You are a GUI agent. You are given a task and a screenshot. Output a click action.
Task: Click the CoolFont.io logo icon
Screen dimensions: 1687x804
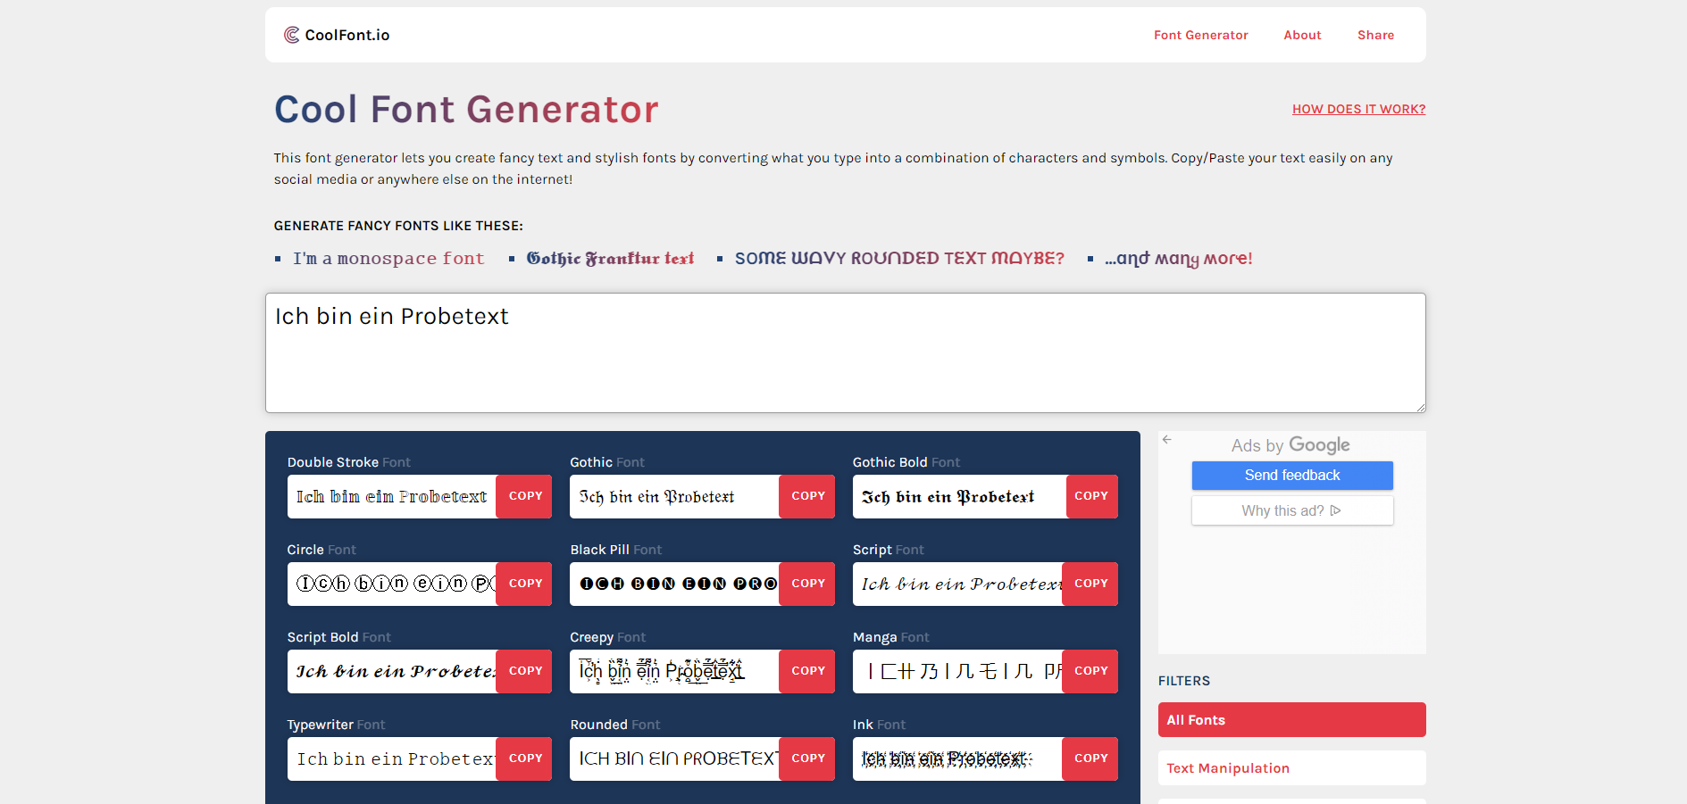pyautogui.click(x=291, y=34)
